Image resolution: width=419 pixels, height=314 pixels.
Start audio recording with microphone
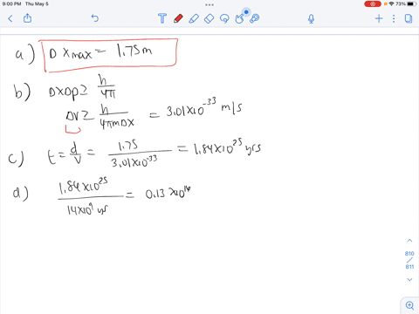[x=311, y=19]
